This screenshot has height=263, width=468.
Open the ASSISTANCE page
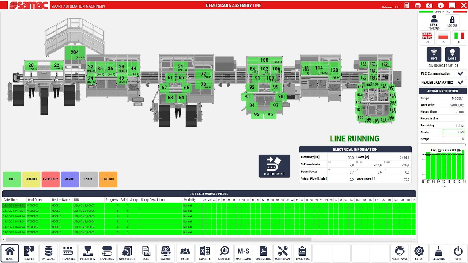(400, 253)
